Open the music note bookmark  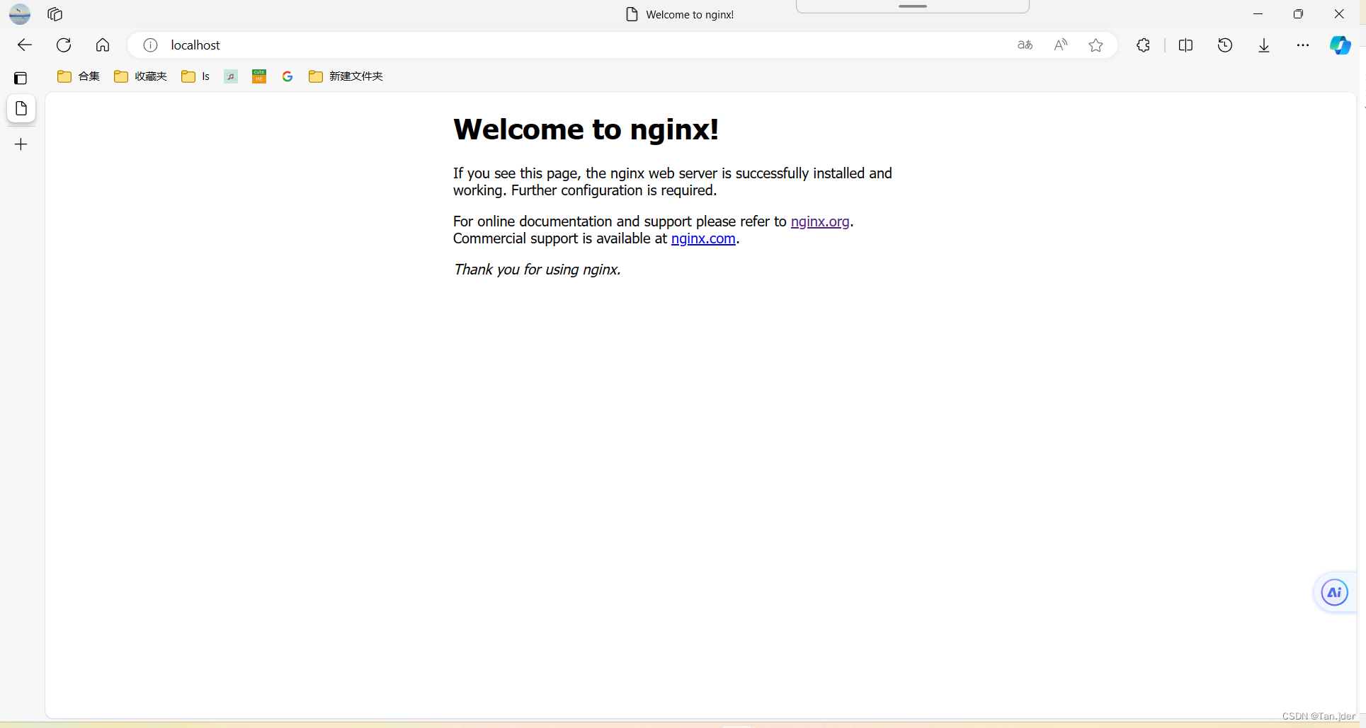coord(231,76)
